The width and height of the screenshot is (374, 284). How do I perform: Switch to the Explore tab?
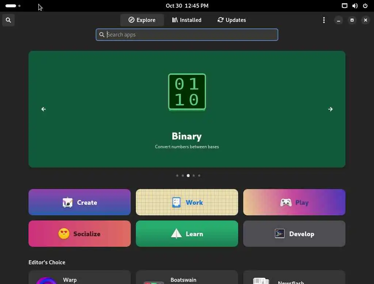[142, 20]
